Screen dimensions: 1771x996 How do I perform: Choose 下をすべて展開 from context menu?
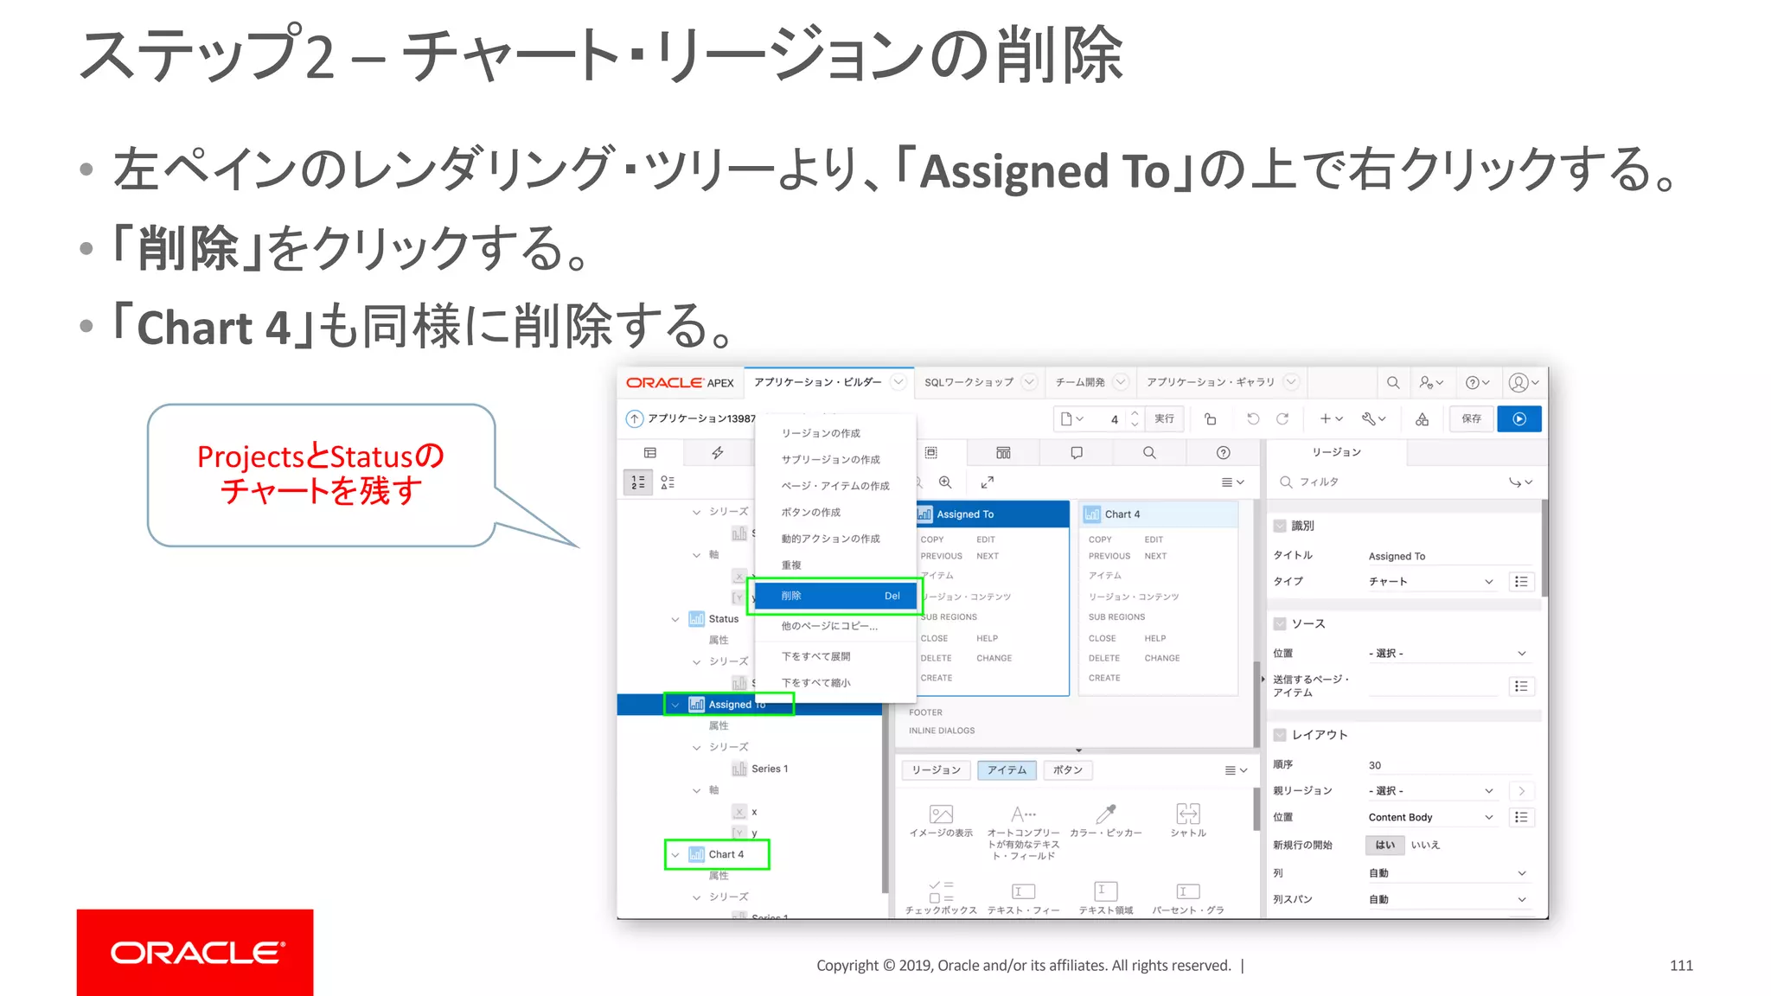pyautogui.click(x=835, y=656)
